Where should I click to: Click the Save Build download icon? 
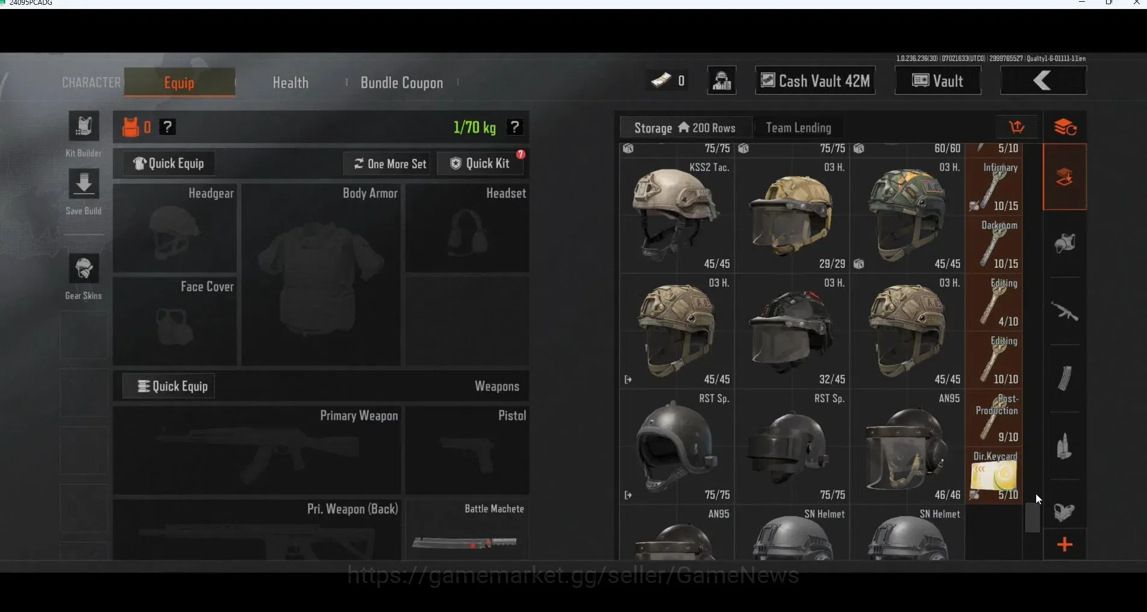[x=84, y=184]
